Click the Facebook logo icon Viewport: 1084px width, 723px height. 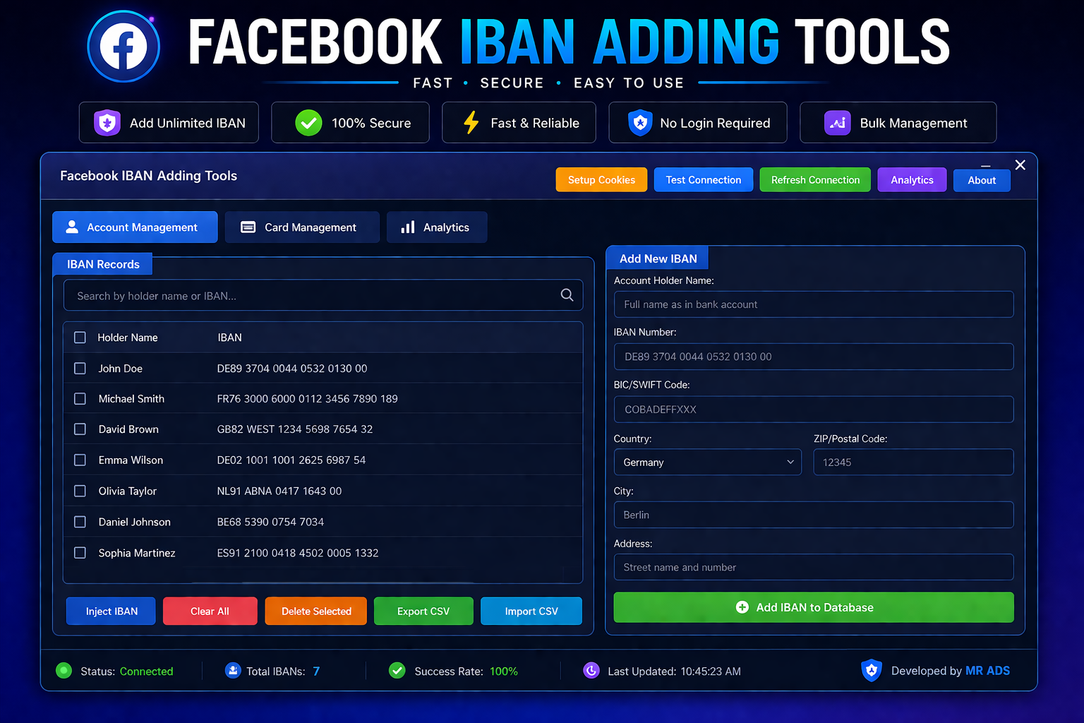click(x=124, y=47)
